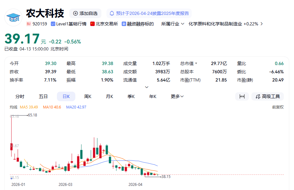The height and width of the screenshot is (190, 294).
Task: Click the 前复权 adjustment option
Action: pos(277,107)
